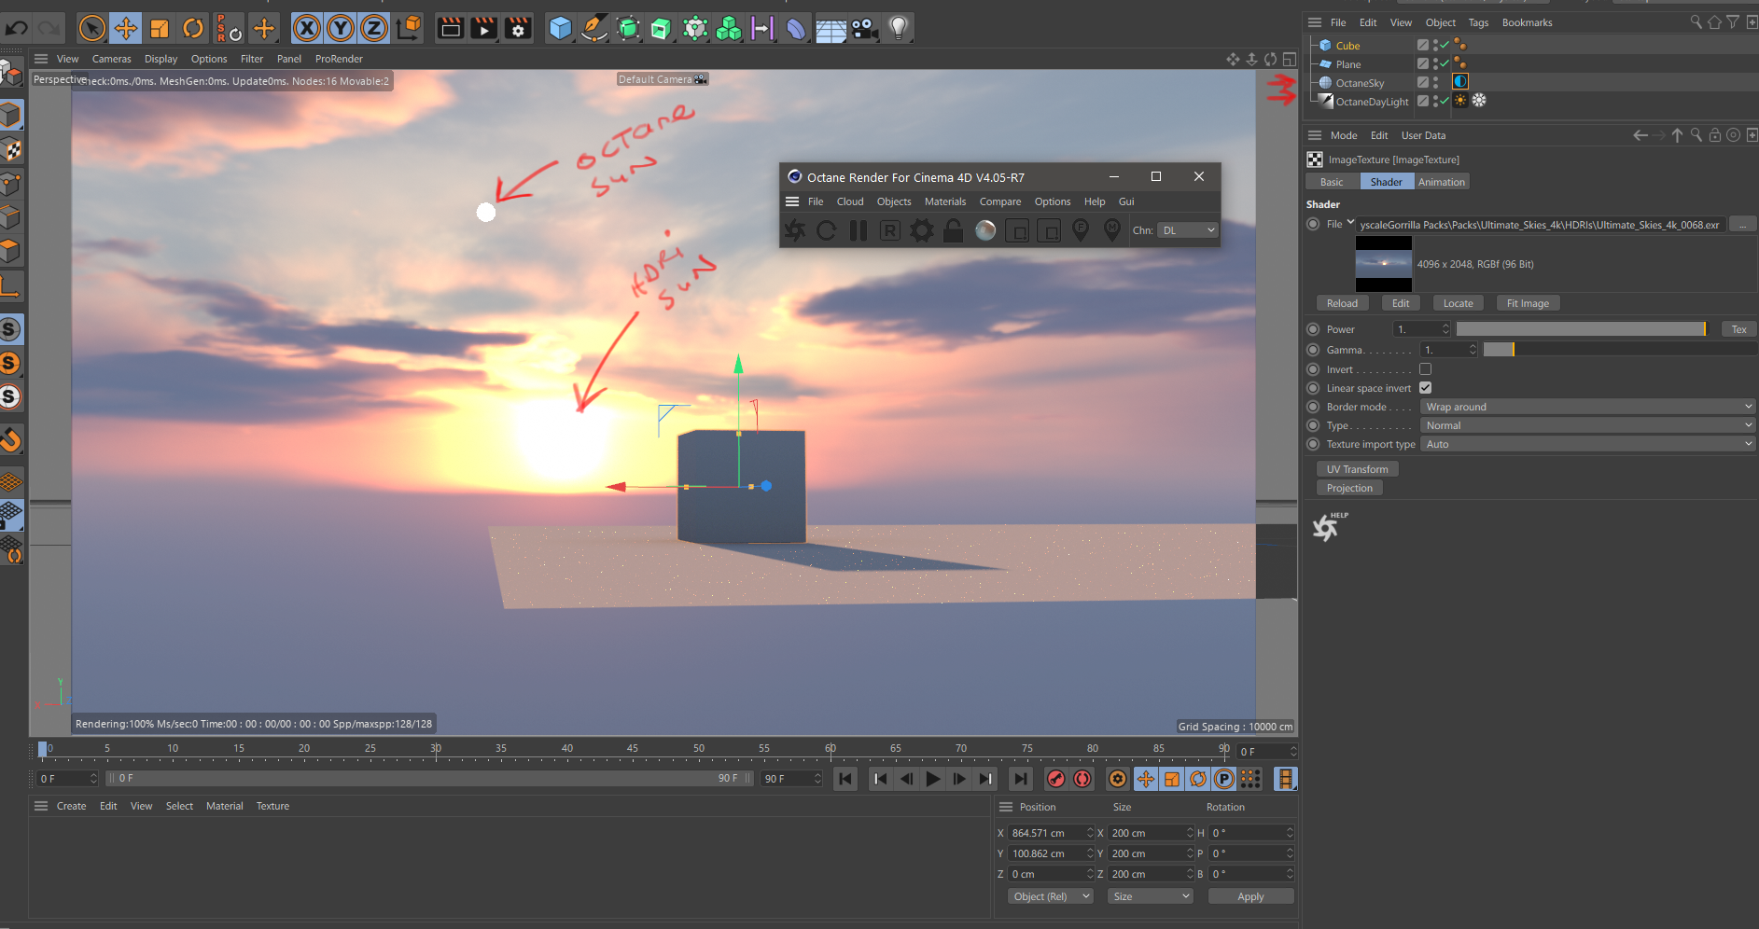Select the Rotate tool

[192, 28]
